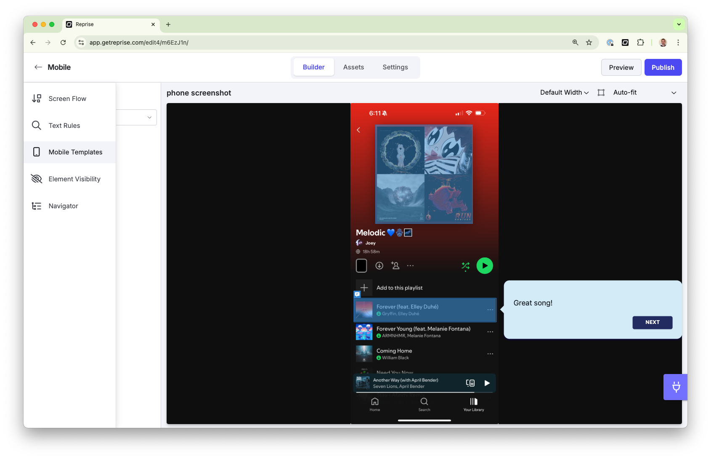This screenshot has height=459, width=711.
Task: Open more options for Coming Home
Action: (x=490, y=354)
